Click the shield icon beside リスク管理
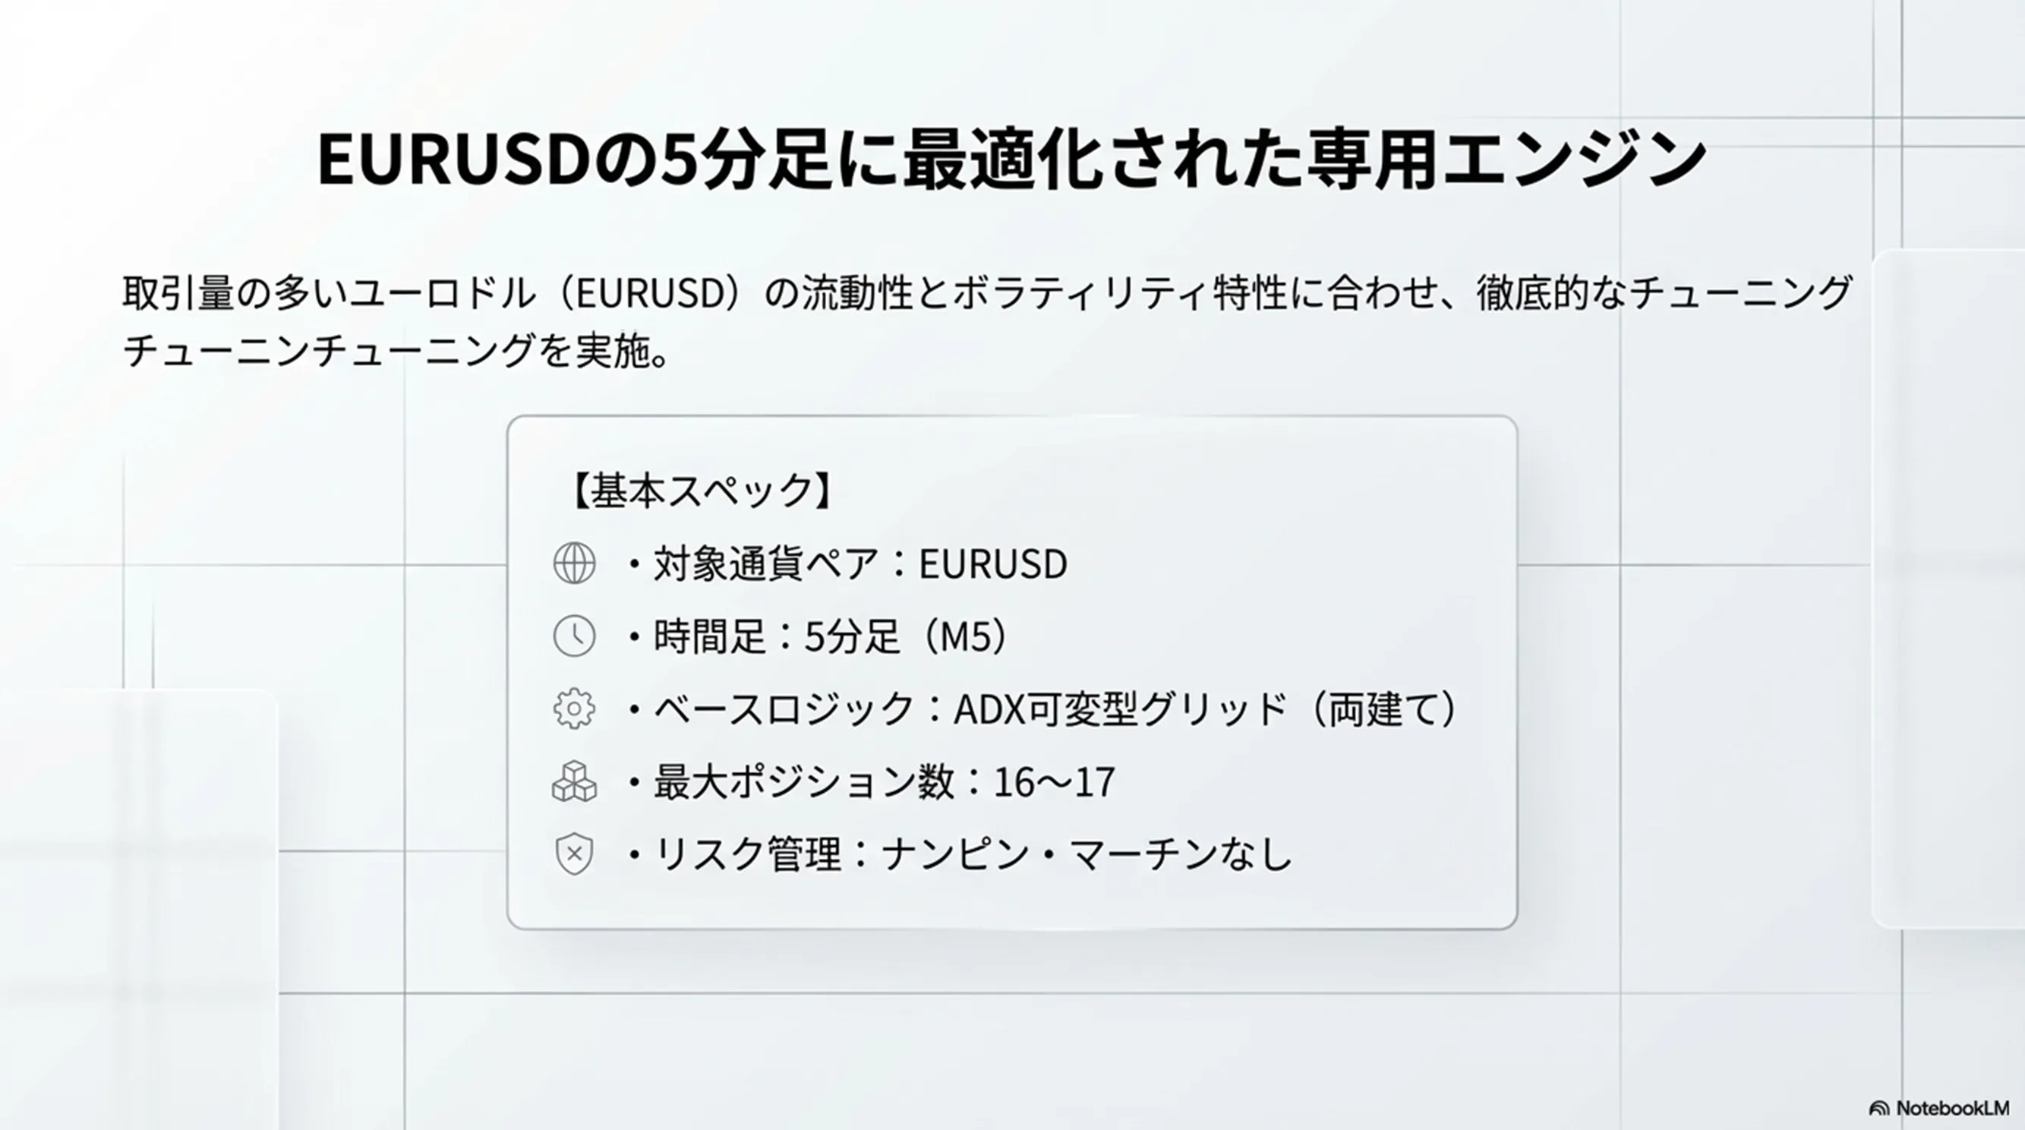 574,854
